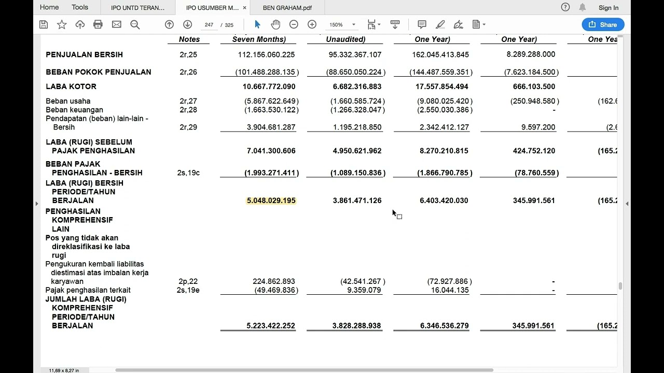This screenshot has height=373, width=664.
Task: Open the Home tab
Action: (49, 7)
